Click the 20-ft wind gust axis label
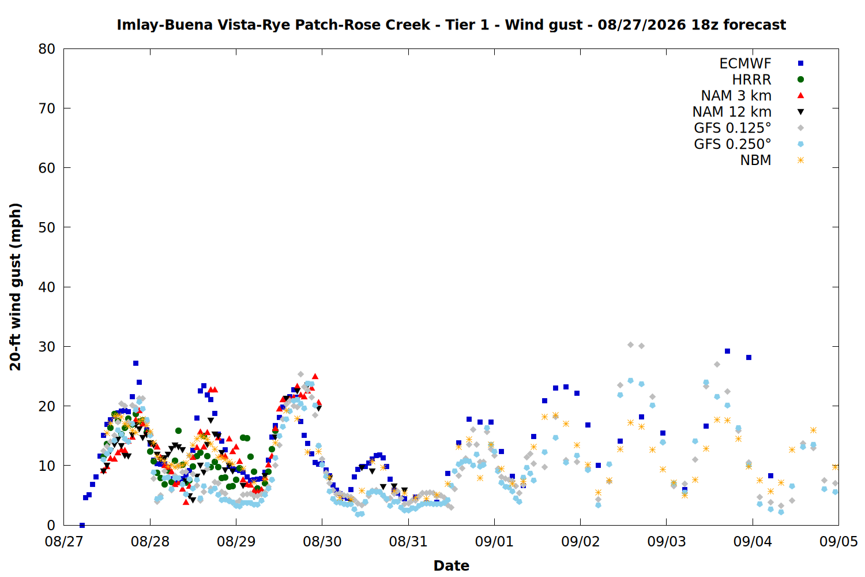865x577 pixels. [15, 287]
